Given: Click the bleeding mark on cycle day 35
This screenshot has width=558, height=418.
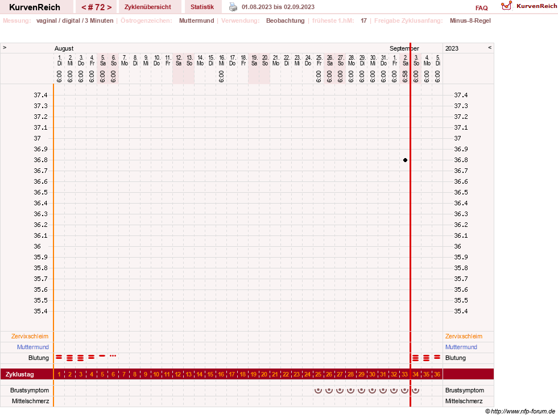Looking at the screenshot, I should coord(427,358).
